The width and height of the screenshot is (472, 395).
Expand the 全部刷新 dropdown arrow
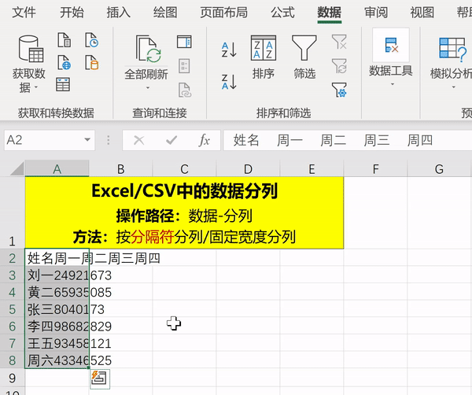148,88
